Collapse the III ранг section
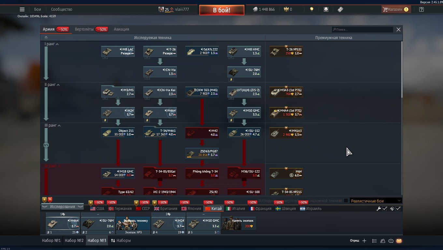Viewport: 443px width, 250px height. 53,125
